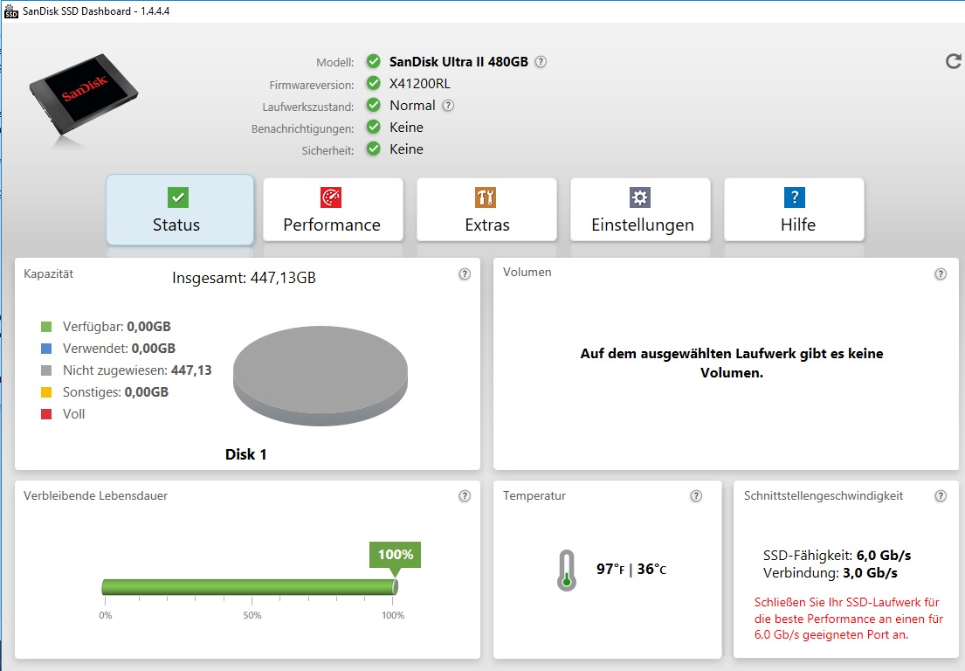Click the Nicht zugewiesen: 447,13 entry
Screen dimensions: 965x671
click(x=137, y=370)
